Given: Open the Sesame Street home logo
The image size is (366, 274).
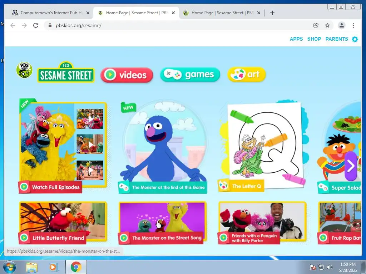Looking at the screenshot, I should [x=66, y=72].
